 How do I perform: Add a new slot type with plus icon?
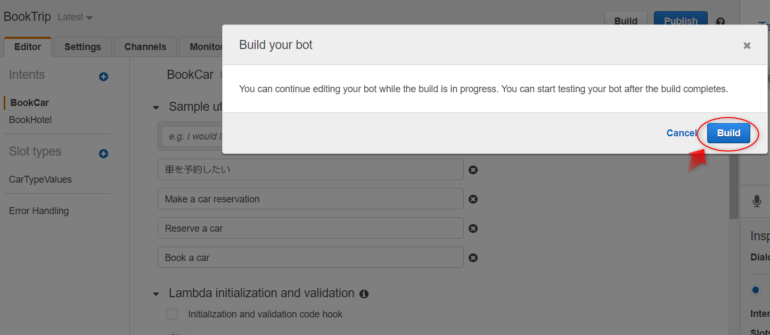coord(103,154)
